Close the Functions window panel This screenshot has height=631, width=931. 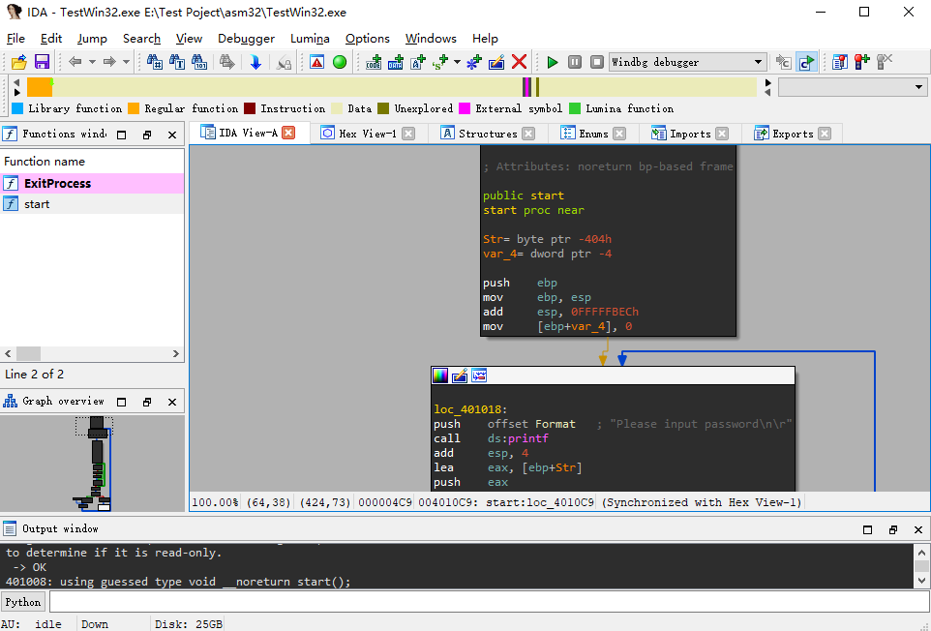(x=172, y=135)
